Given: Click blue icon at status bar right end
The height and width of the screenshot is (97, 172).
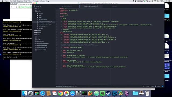Looking at the screenshot, I should pos(163,86).
